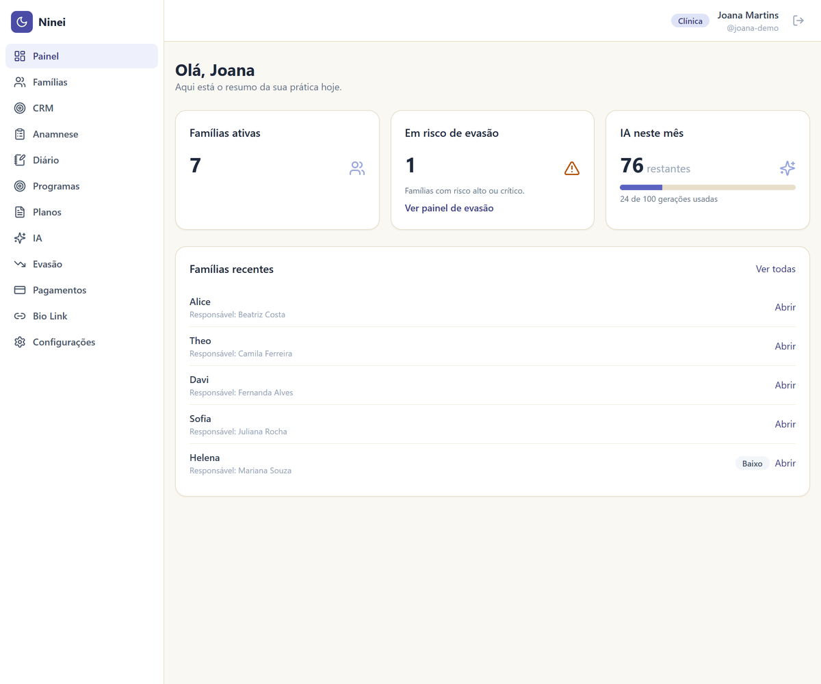Click the Programas target icon
This screenshot has height=684, width=821.
click(x=20, y=186)
